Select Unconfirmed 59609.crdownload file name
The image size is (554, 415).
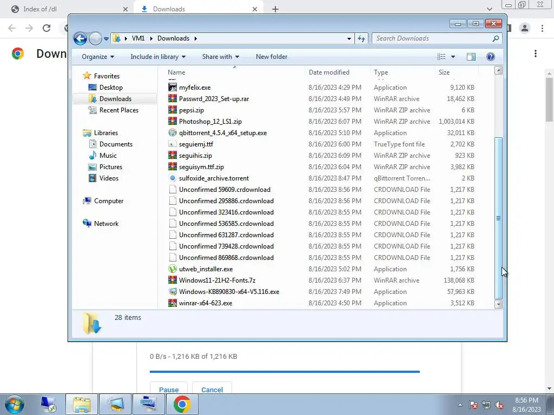(x=225, y=190)
